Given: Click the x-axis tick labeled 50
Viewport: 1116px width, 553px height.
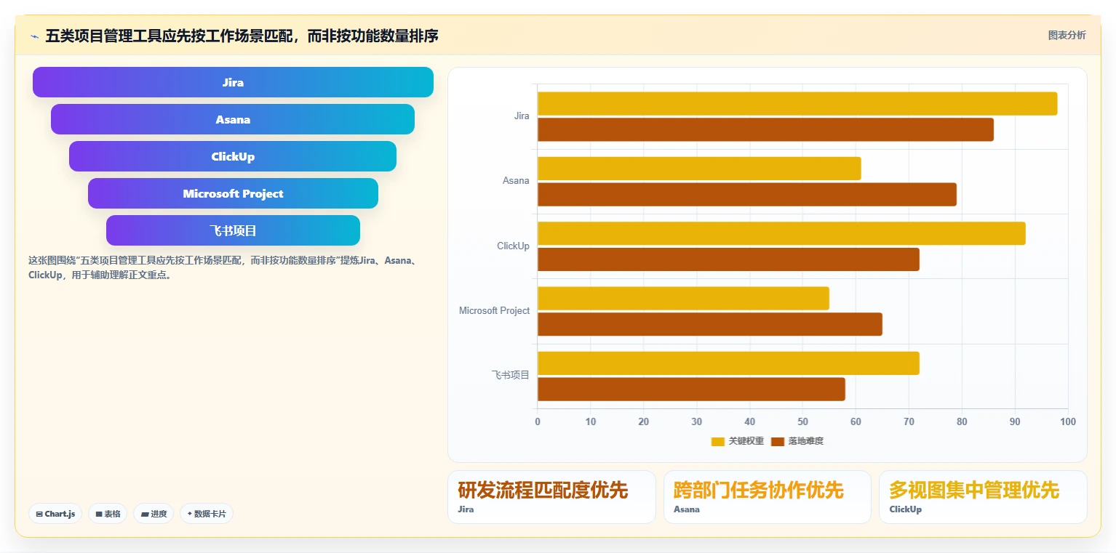Looking at the screenshot, I should tap(802, 422).
